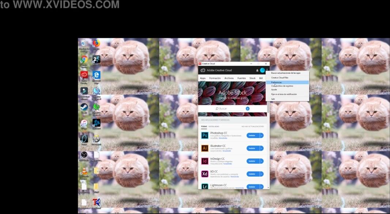The height and width of the screenshot is (214, 390).
Task: Click Instalar button for InDesign CC
Action: 252,161
